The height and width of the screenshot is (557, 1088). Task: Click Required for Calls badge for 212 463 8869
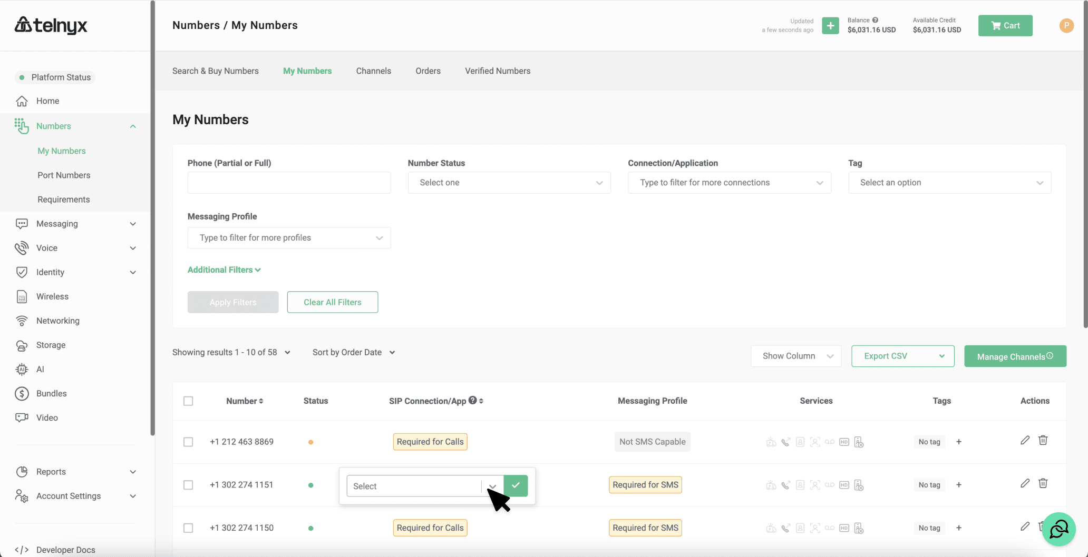[430, 442]
